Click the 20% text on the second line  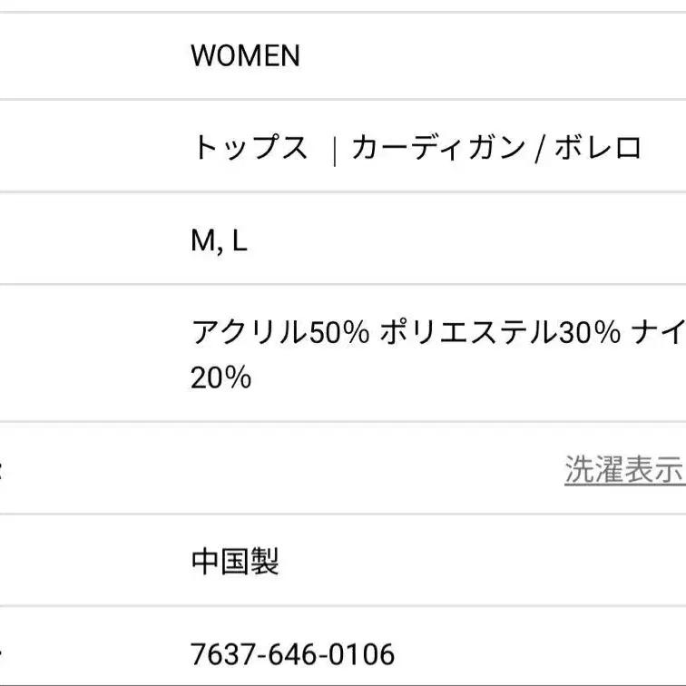pos(220,377)
